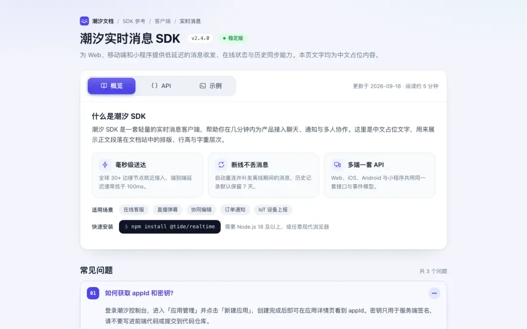Click the curly braces icon on API tab

click(x=155, y=86)
